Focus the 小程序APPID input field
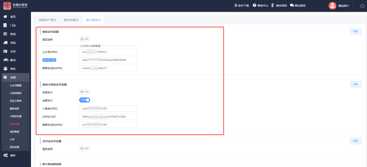 108,109
